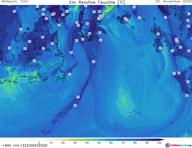192x148 pixels.
Task: Click the colorbar label "45"
Action: coord(87,143)
